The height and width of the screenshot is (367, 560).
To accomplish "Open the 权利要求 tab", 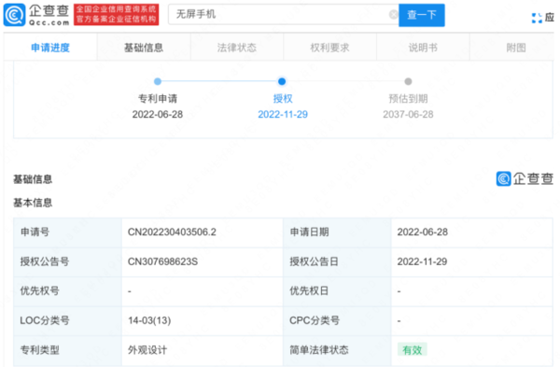I will (x=329, y=48).
